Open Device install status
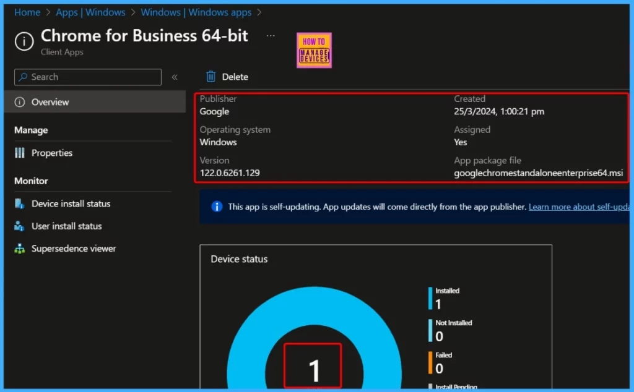The width and height of the screenshot is (634, 392). 71,204
